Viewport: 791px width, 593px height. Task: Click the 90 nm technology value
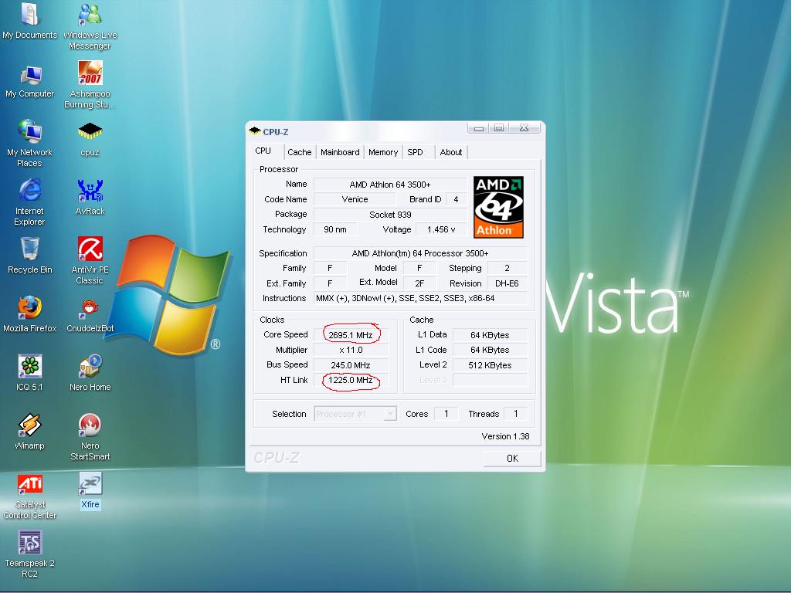335,229
